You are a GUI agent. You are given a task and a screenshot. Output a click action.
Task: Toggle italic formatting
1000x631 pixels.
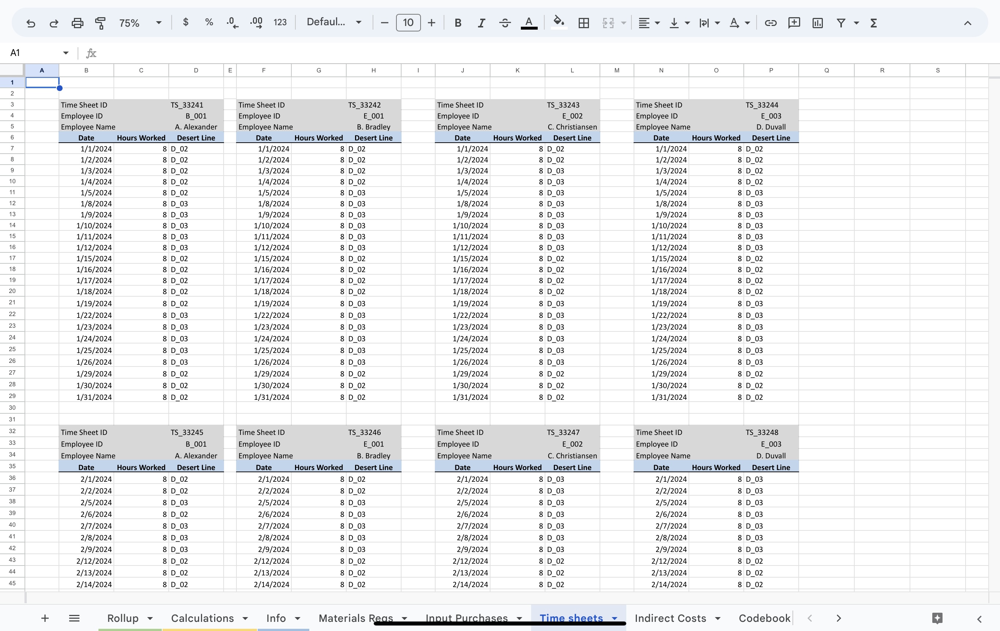[x=481, y=23]
